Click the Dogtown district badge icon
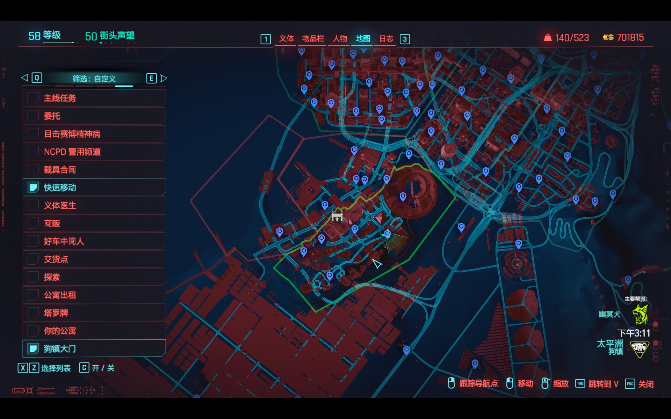Image resolution: width=671 pixels, height=419 pixels. pyautogui.click(x=640, y=349)
